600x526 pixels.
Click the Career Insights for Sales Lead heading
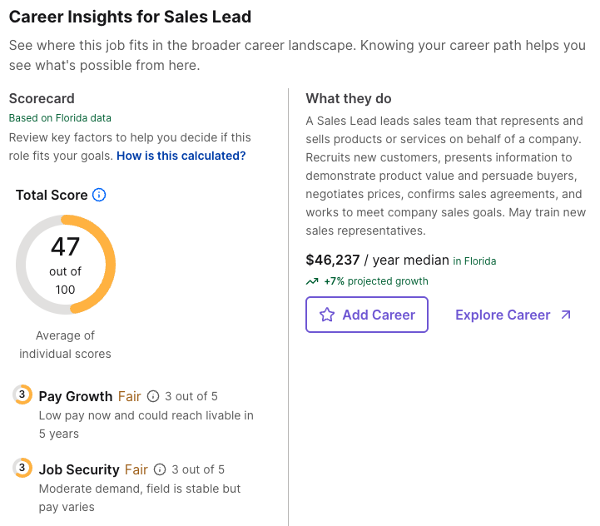click(130, 17)
